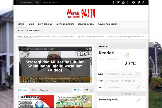The height and width of the screenshot is (108, 162).
Task: Expand the WED forecast row
Action: coord(144,74)
